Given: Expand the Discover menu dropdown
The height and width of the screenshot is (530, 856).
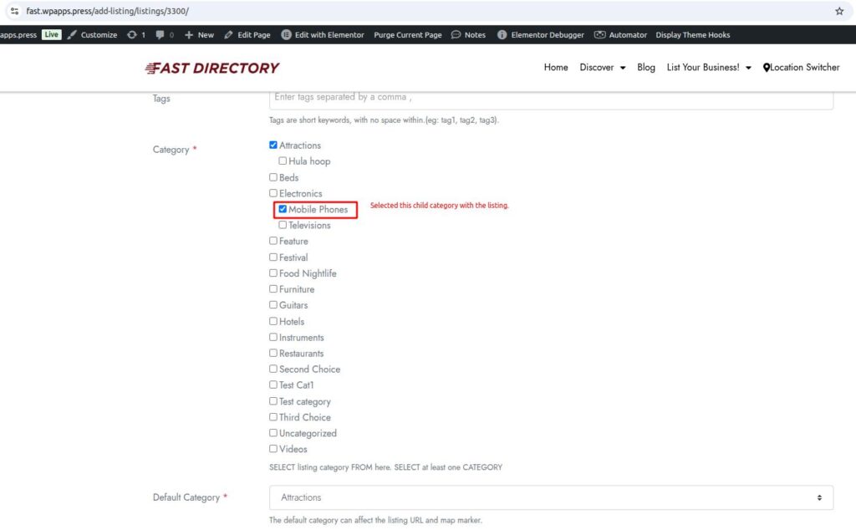Looking at the screenshot, I should [x=602, y=68].
